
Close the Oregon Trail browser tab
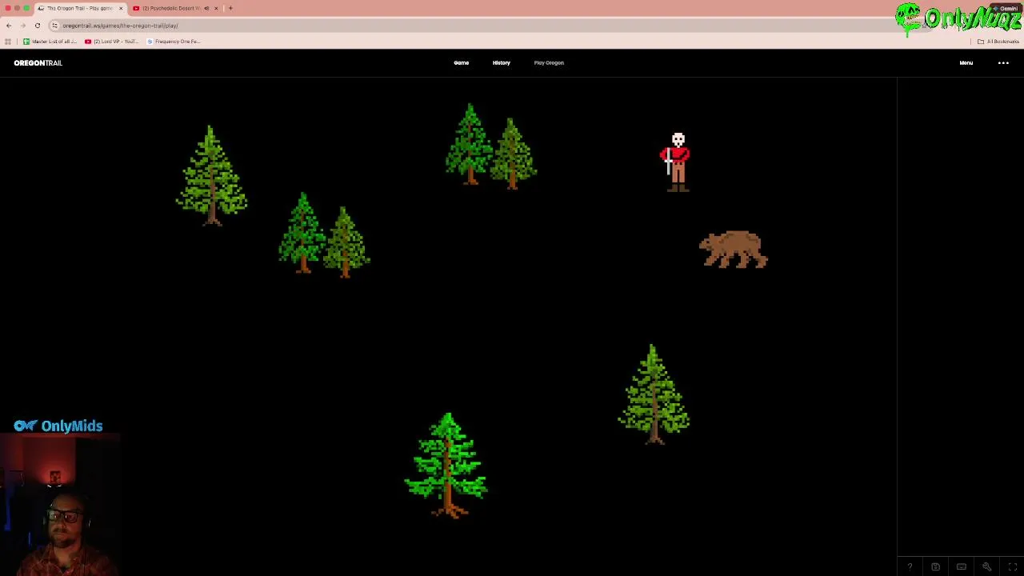pos(121,8)
